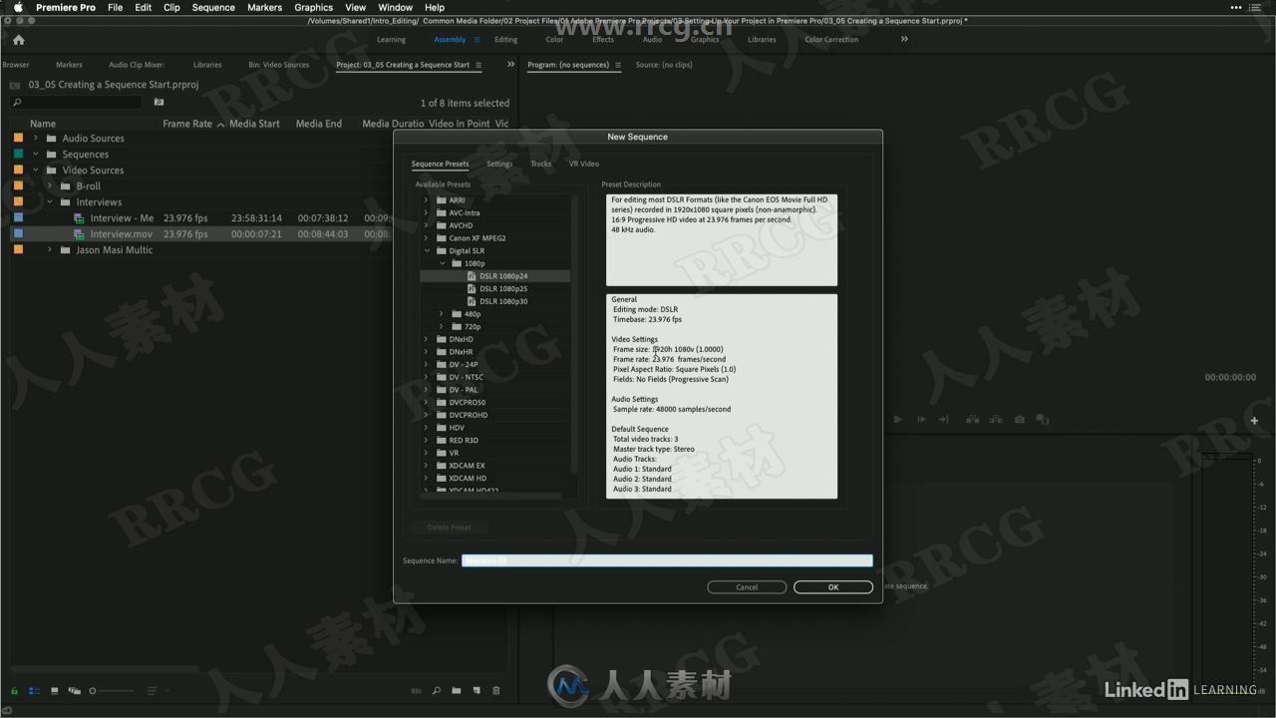Collapse the 1080p preset folder

pyautogui.click(x=442, y=263)
